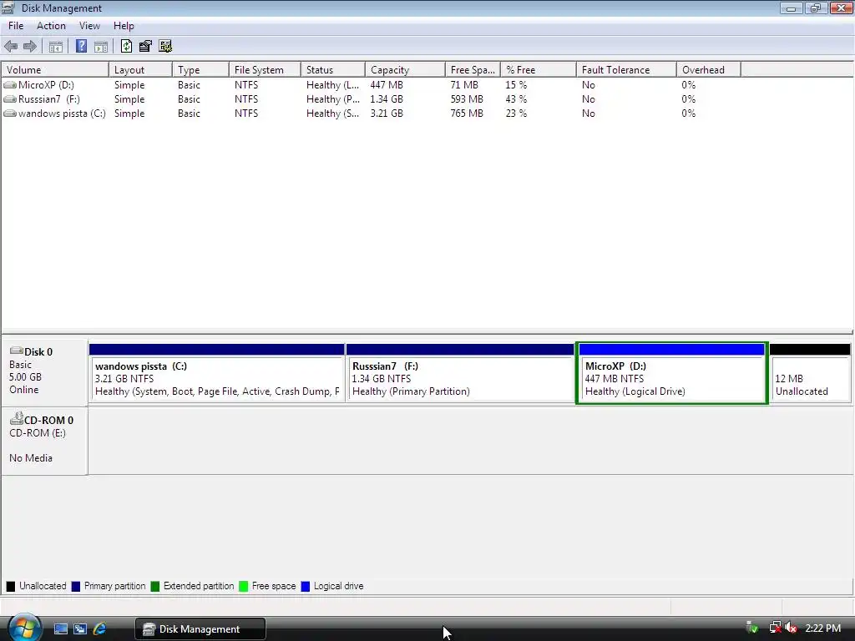Click the Safely Remove Hardware tray icon
This screenshot has width=855, height=641.
(752, 628)
